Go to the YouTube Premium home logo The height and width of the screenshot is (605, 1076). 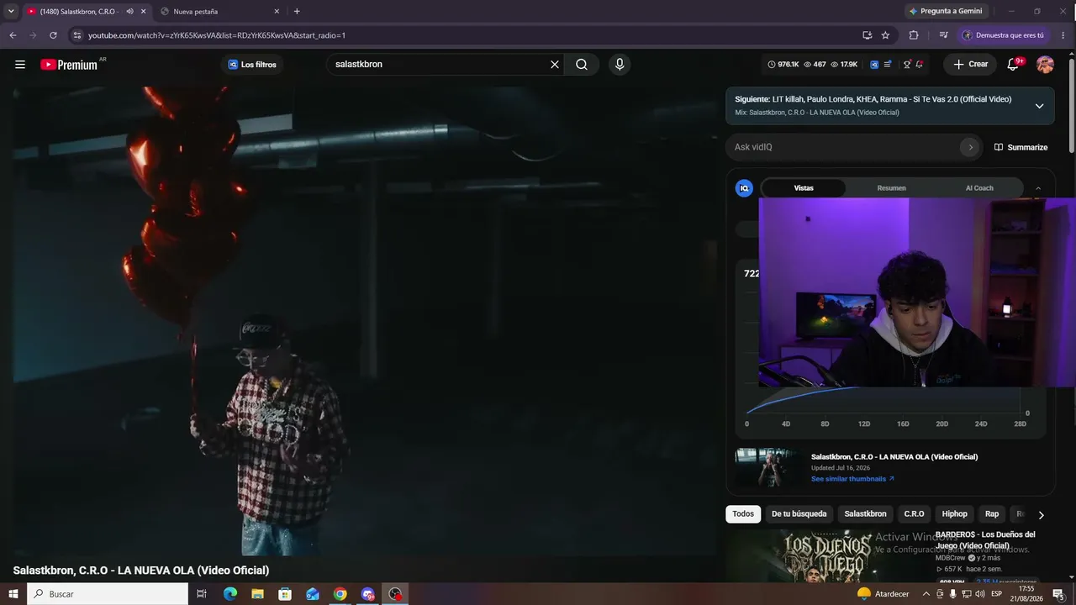click(x=70, y=65)
